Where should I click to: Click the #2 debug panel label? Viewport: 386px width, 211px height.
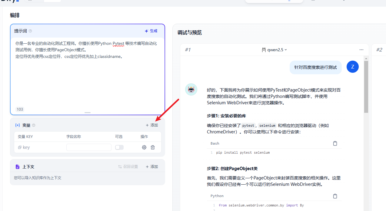(x=379, y=50)
